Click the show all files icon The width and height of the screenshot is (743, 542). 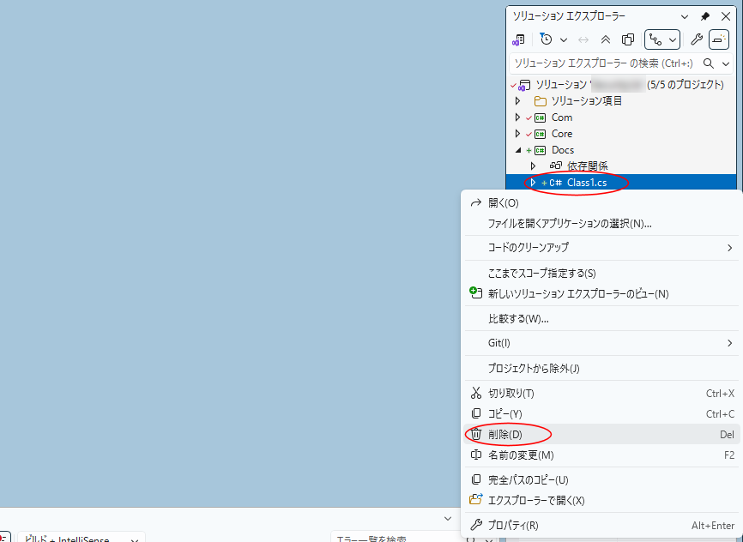628,39
